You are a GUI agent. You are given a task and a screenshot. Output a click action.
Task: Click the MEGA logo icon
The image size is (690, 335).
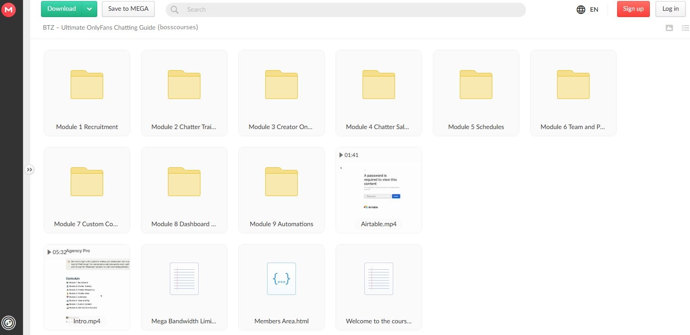click(x=9, y=9)
